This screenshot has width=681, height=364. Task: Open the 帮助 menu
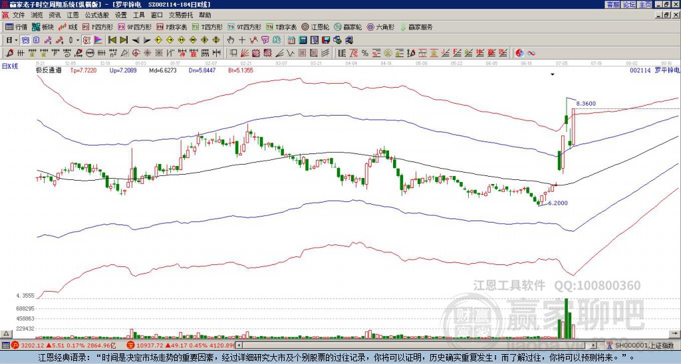(x=205, y=15)
